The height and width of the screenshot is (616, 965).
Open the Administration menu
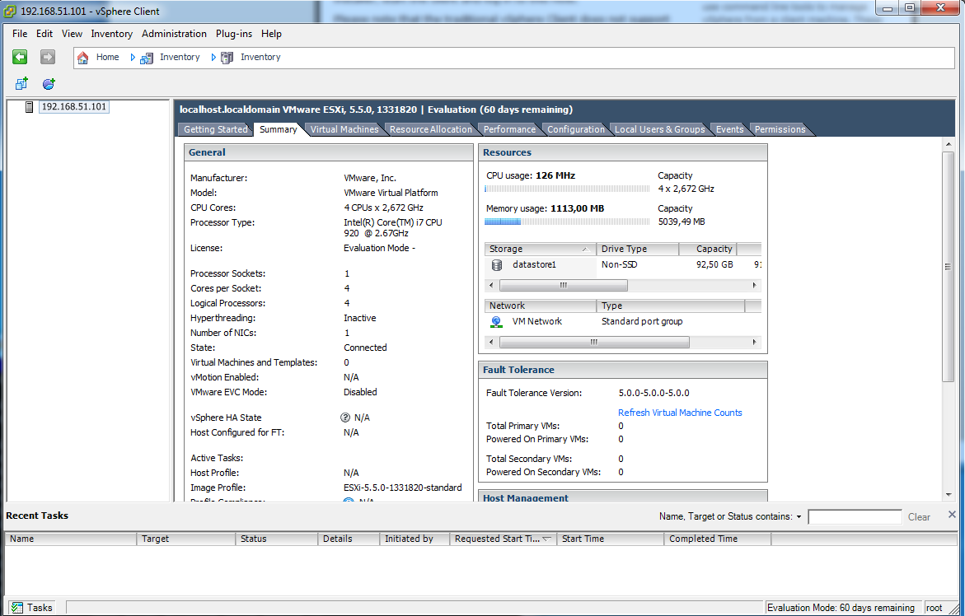point(174,34)
